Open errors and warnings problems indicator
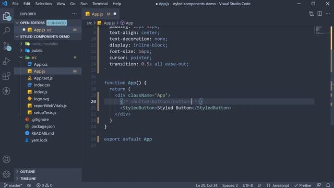The width and height of the screenshot is (334, 188). pos(44,185)
